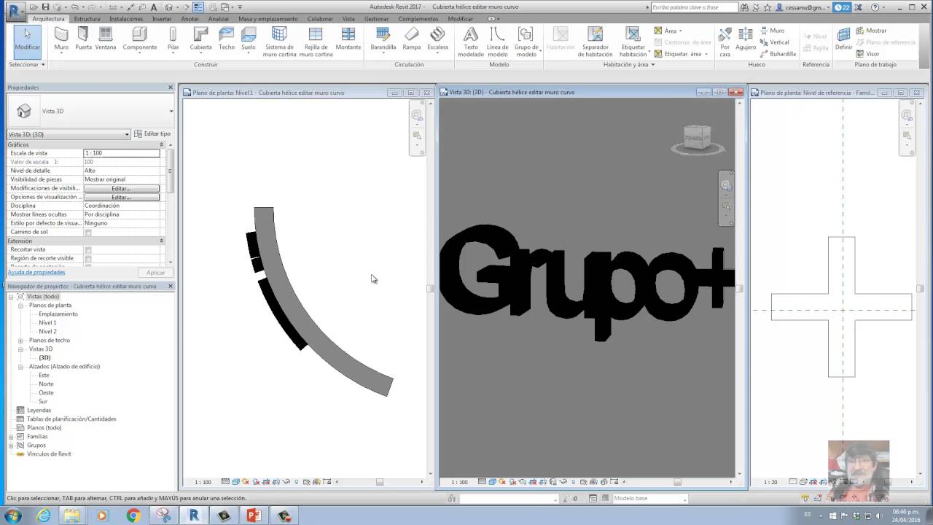Screen dimensions: 933x525
Task: Select the Etiquetar habitación tool
Action: point(633,42)
